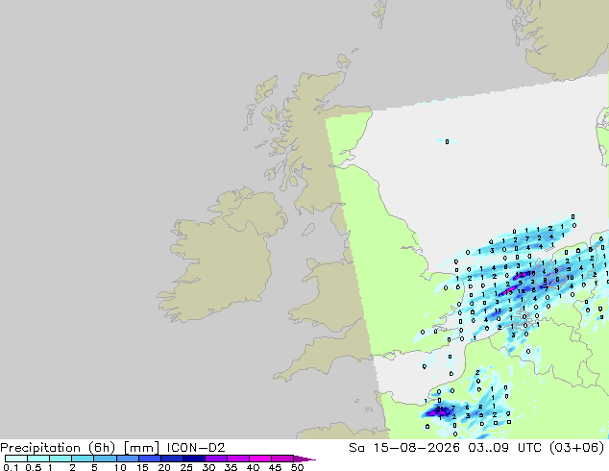Click the 'Sa 15-08-2026 03..09 UTC (03+06)' timestamp
Image resolution: width=609 pixels, height=471 pixels.
click(476, 448)
